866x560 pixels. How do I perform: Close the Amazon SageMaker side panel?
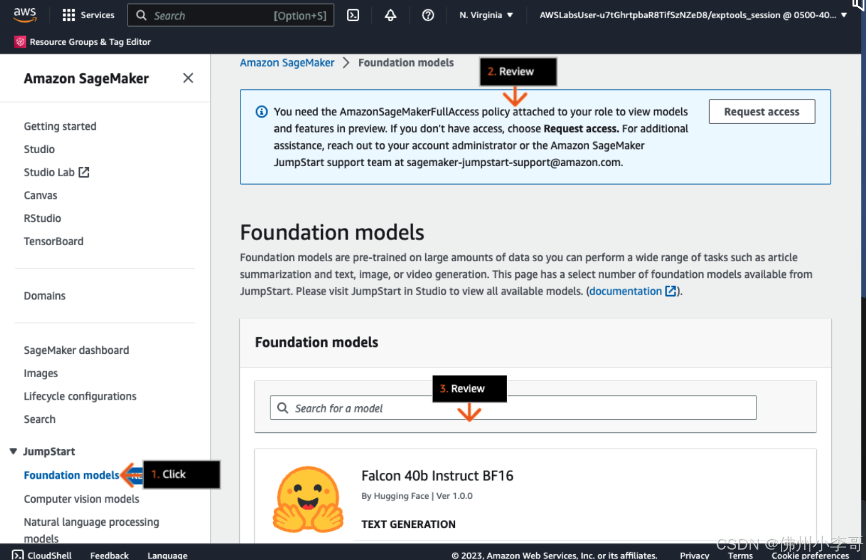[x=188, y=78]
